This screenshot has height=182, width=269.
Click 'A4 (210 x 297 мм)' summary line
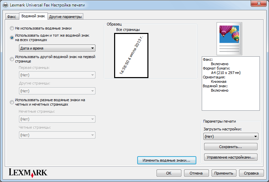(x=226, y=73)
